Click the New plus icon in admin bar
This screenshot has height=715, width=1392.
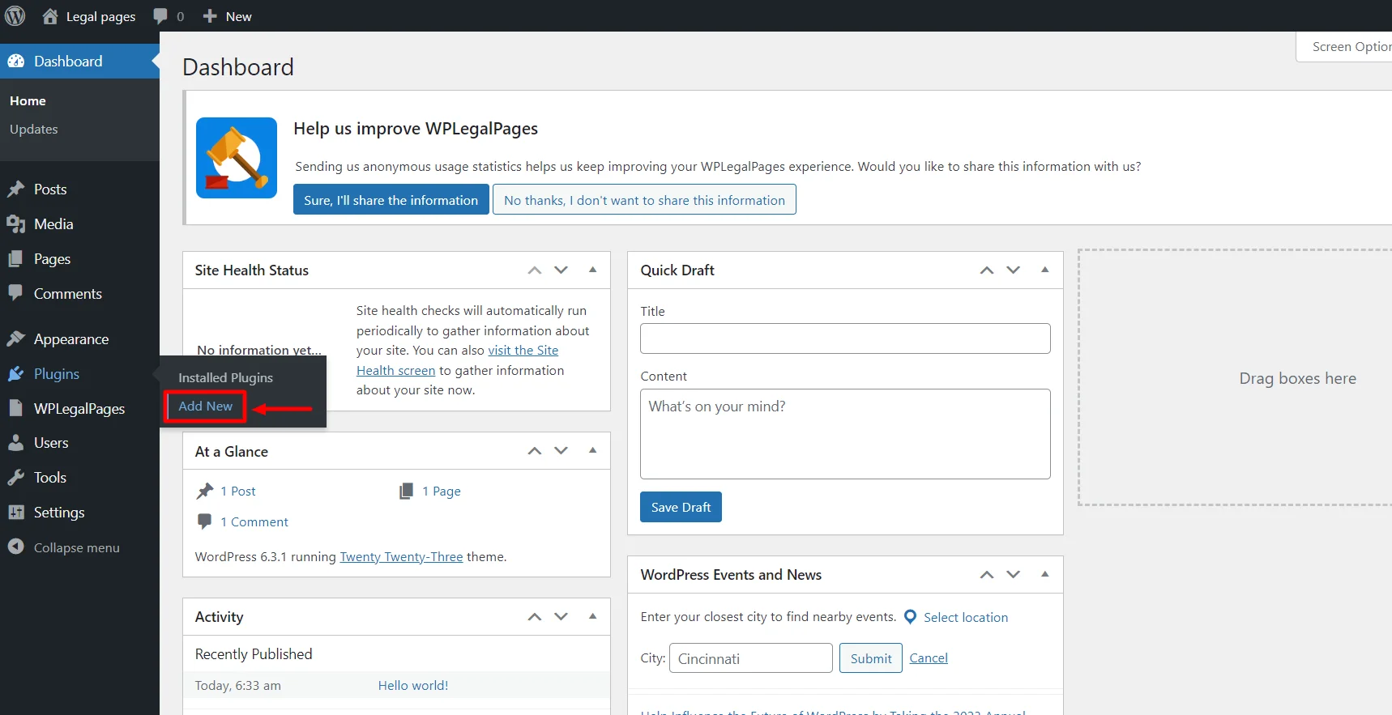pyautogui.click(x=210, y=16)
